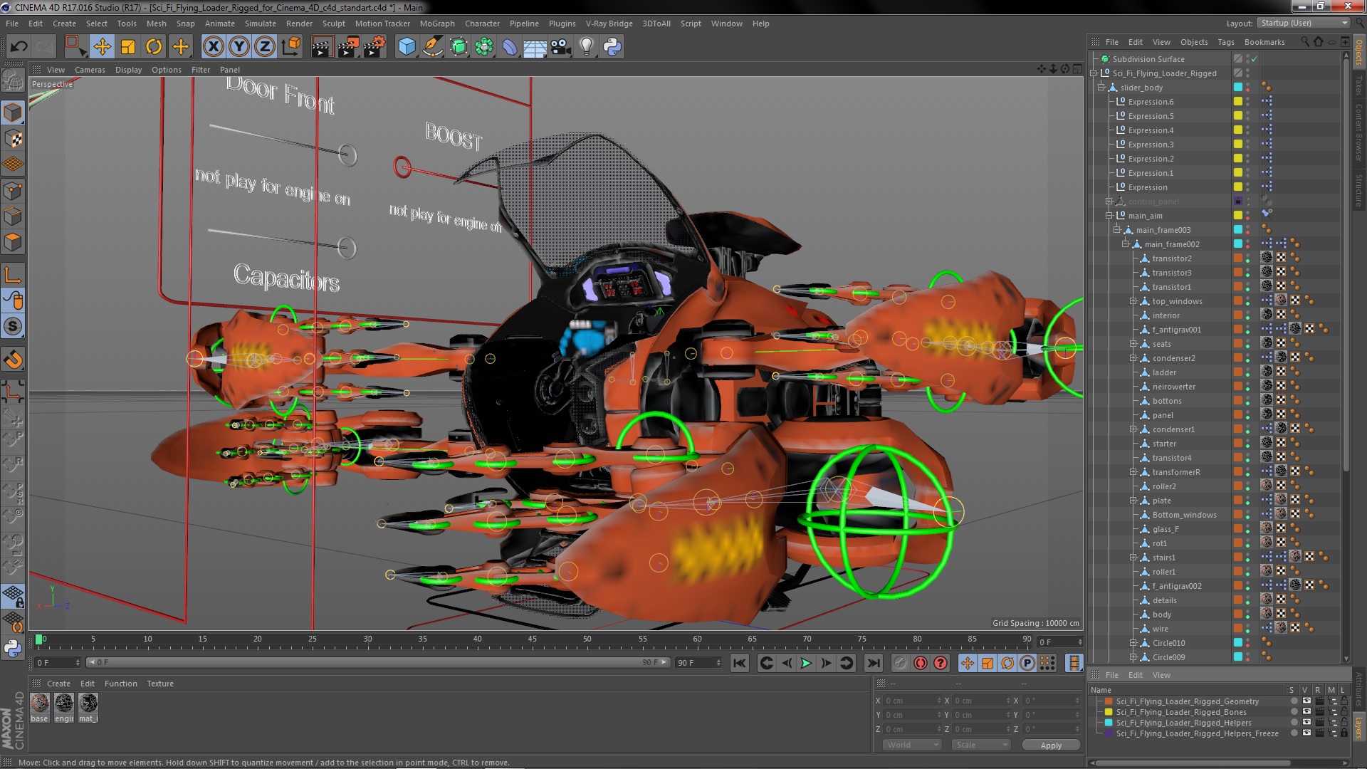This screenshot has width=1367, height=769.
Task: Toggle visibility of Rigged_Bones layer
Action: point(1306,712)
